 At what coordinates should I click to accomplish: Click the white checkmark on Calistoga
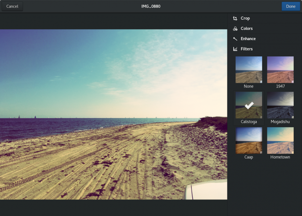click(x=249, y=105)
